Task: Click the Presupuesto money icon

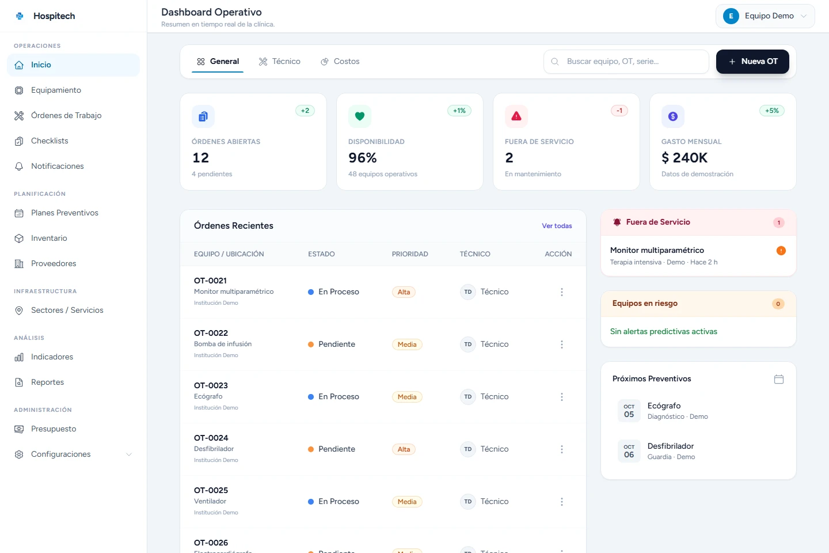Action: pos(19,429)
